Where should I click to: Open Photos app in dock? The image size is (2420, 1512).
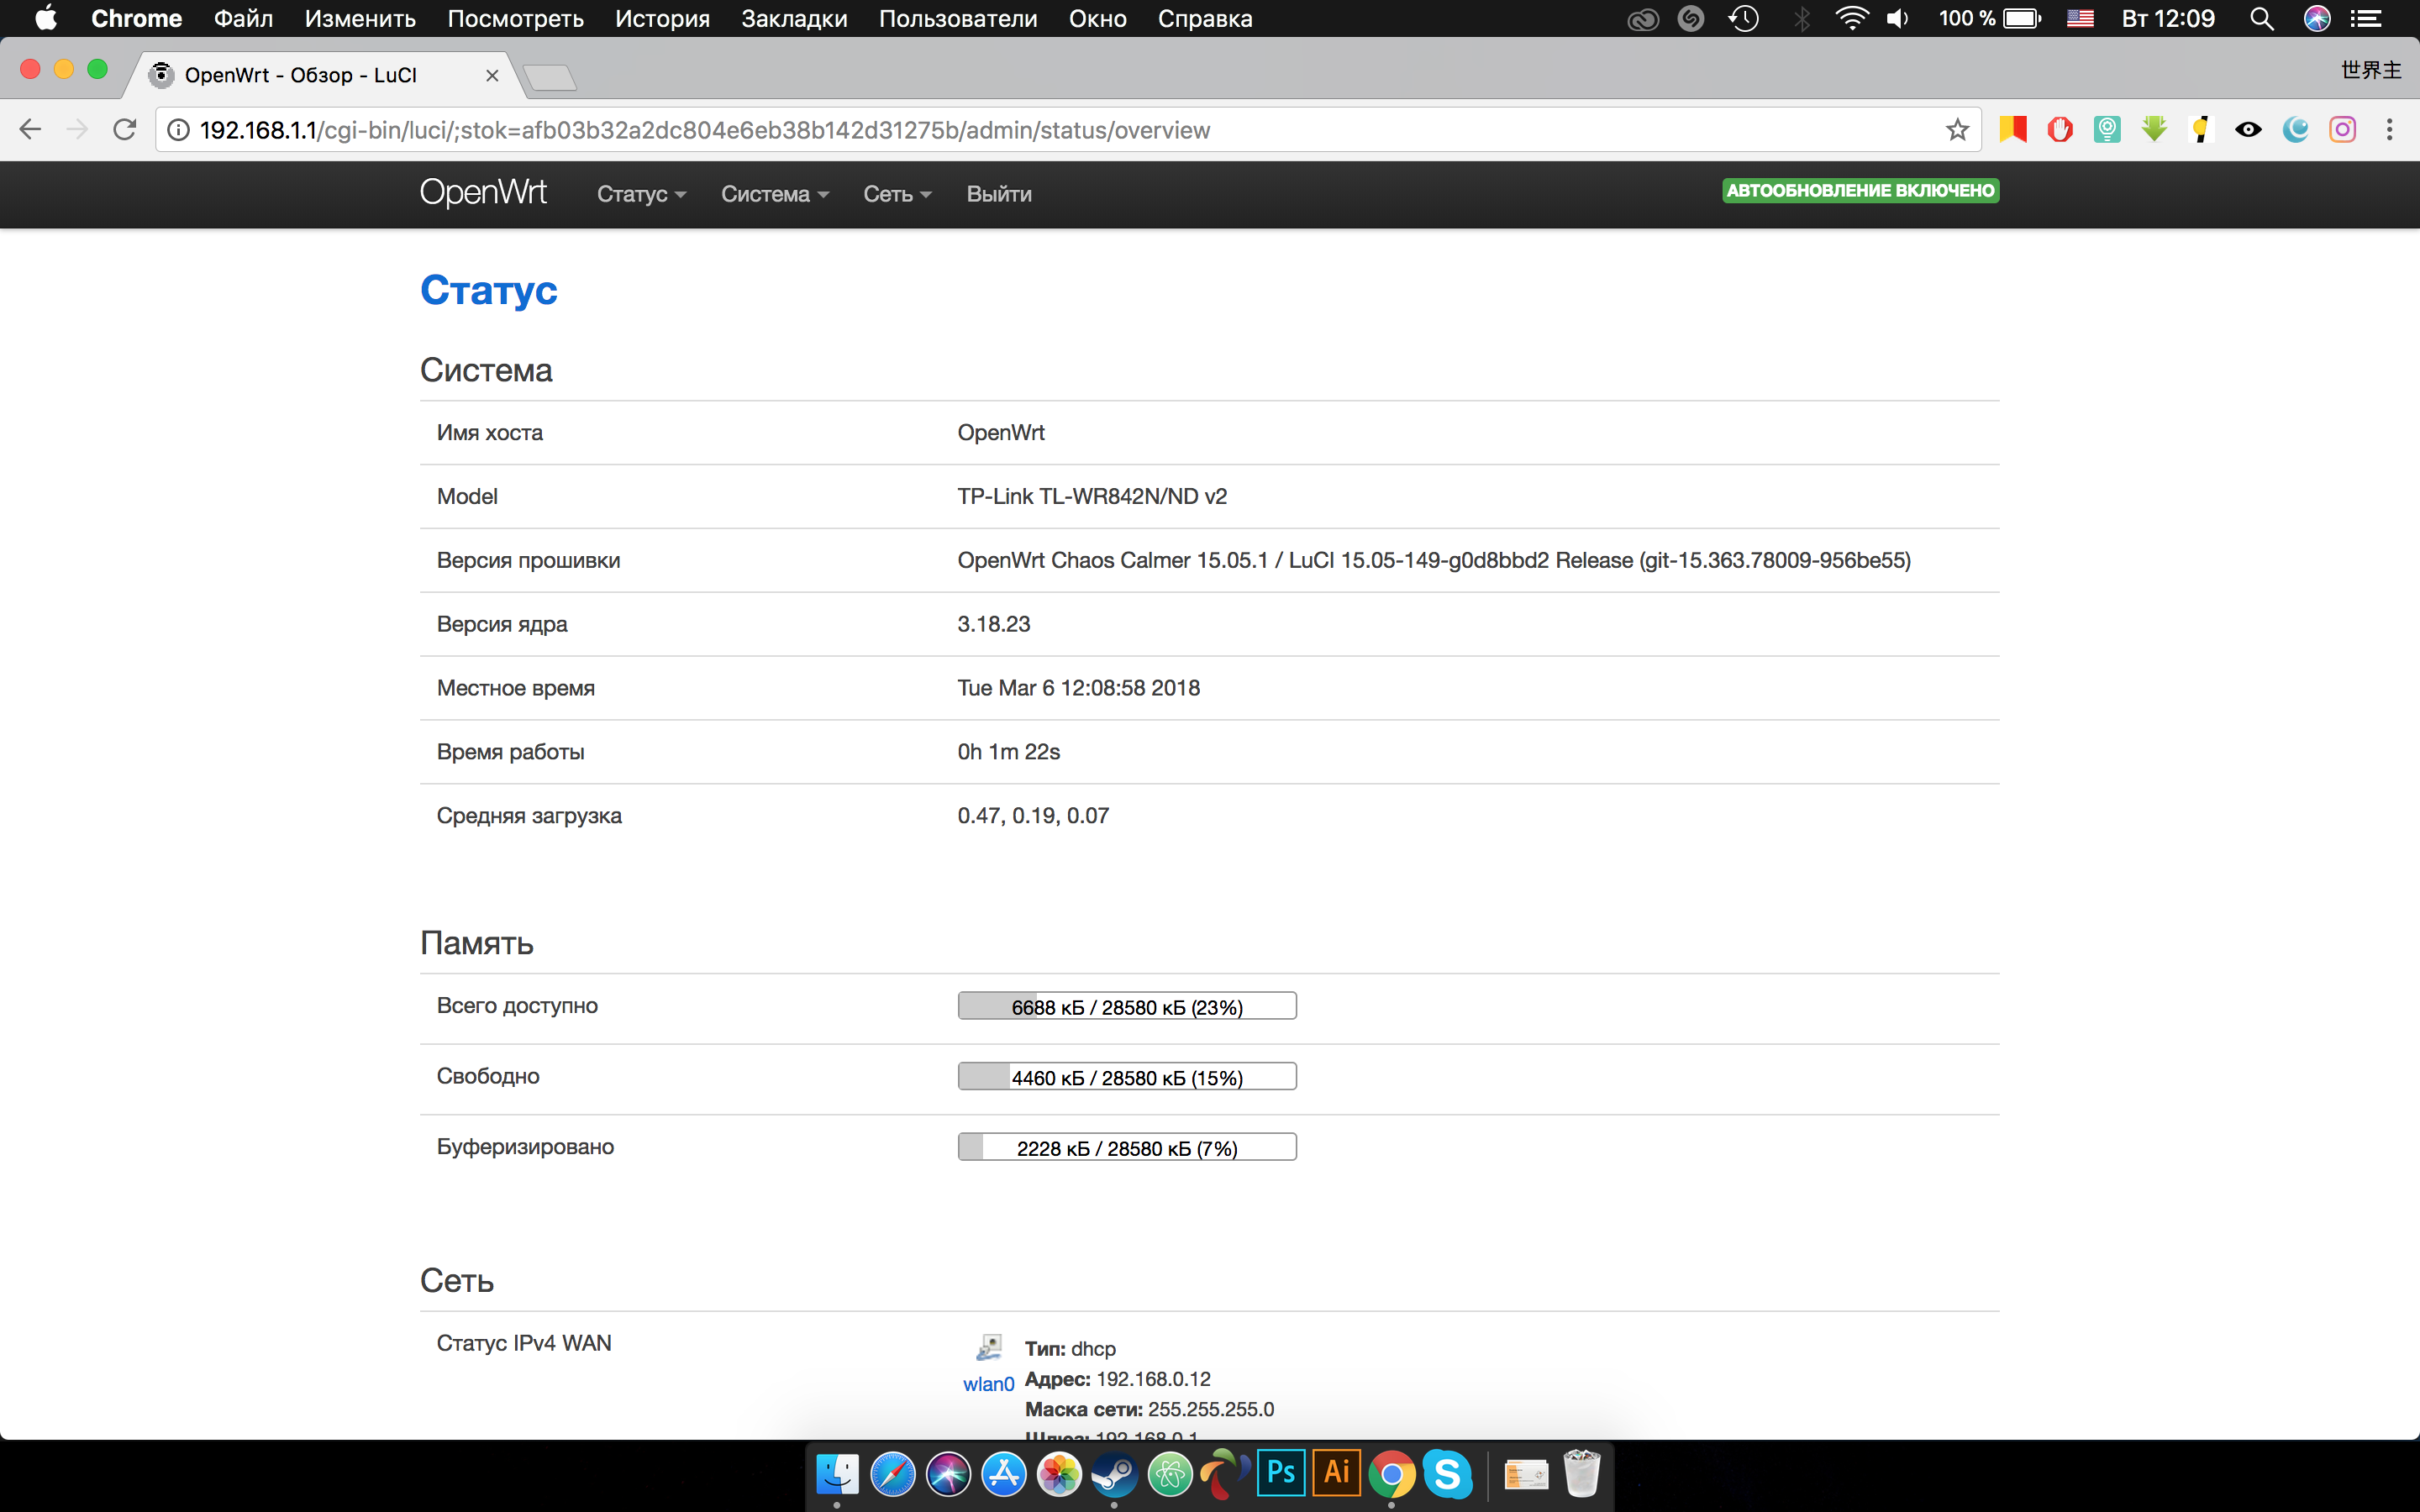coord(1059,1474)
